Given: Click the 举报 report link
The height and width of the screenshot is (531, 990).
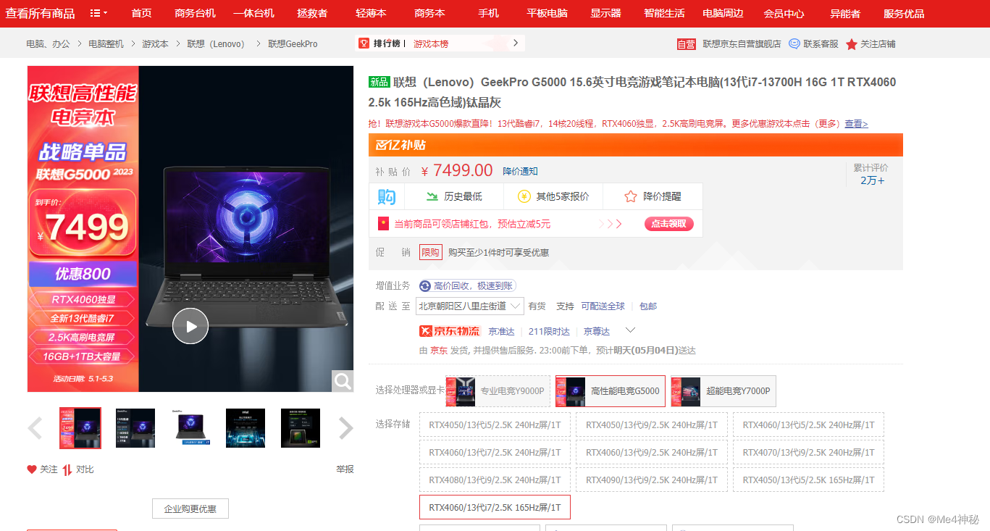Looking at the screenshot, I should tap(345, 469).
